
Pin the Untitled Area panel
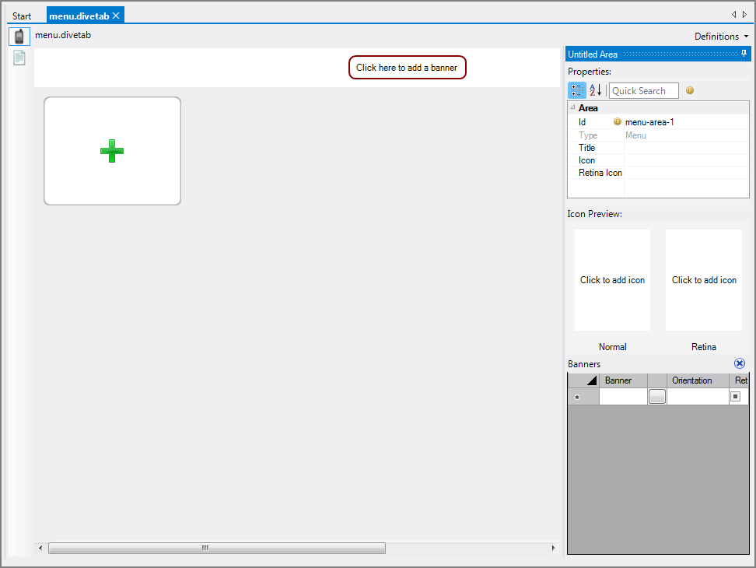[744, 54]
